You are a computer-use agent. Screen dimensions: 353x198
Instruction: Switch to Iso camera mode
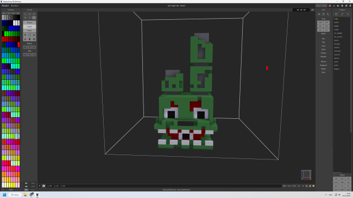[x=299, y=186]
